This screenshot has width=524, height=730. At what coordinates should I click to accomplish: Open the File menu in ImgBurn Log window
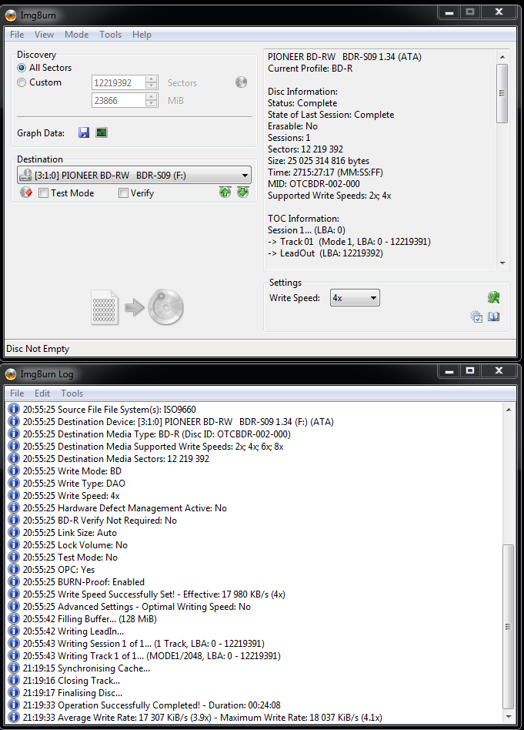[17, 393]
